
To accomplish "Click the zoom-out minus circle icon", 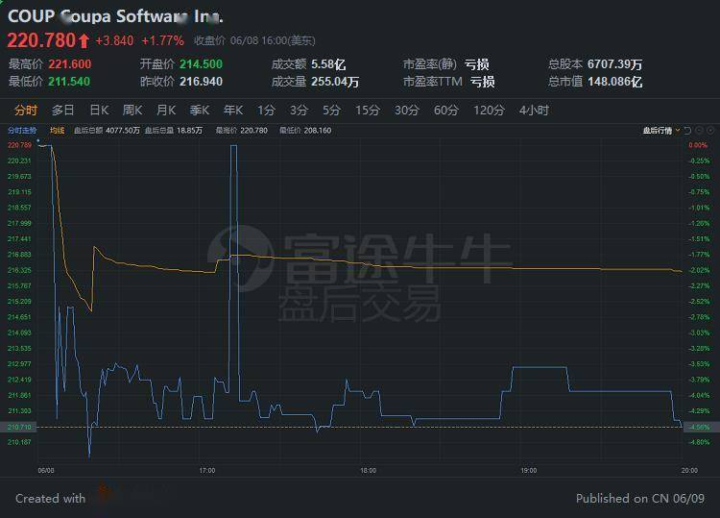I will click(699, 131).
